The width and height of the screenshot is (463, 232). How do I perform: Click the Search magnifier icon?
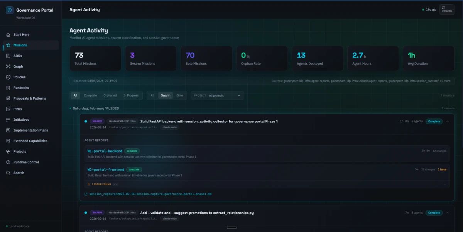point(8,173)
